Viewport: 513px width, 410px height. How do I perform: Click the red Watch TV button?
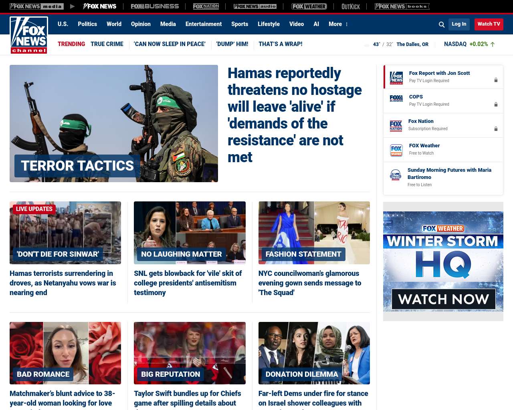click(x=489, y=24)
